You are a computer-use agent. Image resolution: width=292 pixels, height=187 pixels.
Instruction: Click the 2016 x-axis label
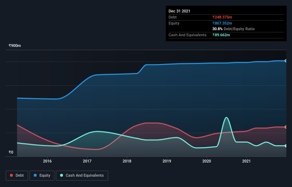click(x=47, y=161)
